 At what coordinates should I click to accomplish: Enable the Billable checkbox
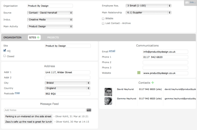point(103,19)
